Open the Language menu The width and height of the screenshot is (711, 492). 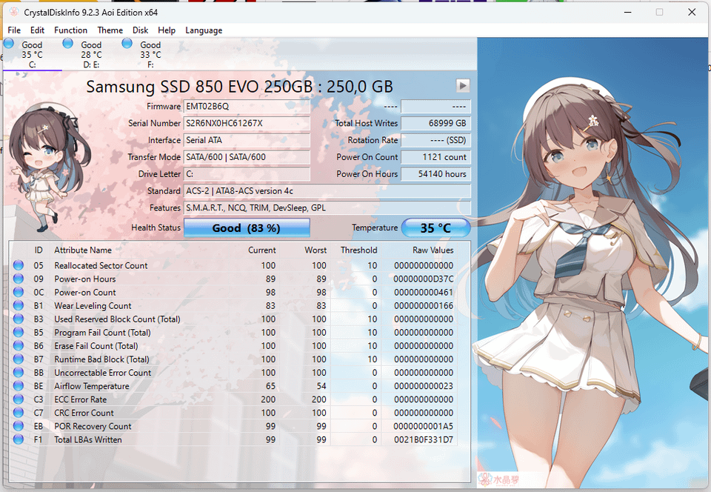[x=204, y=30]
